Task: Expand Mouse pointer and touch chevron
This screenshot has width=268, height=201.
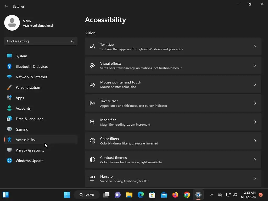Action: [255, 84]
